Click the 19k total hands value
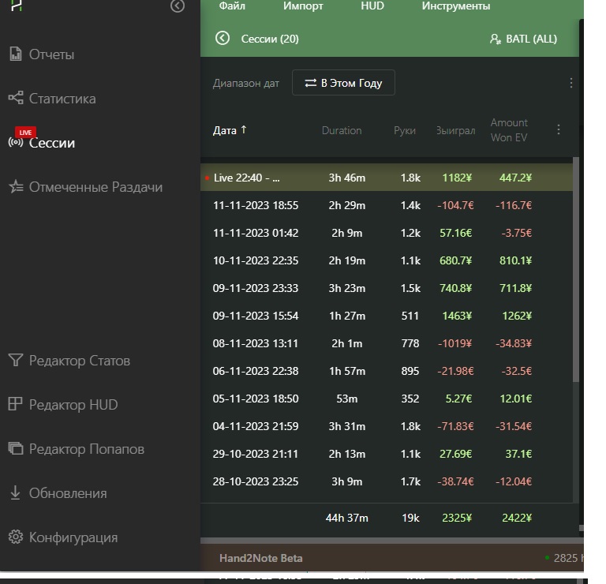 tap(410, 518)
